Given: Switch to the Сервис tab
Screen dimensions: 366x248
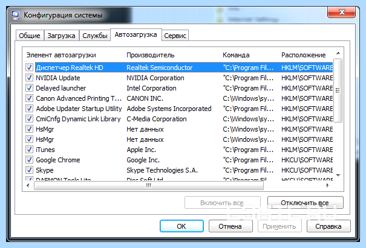Looking at the screenshot, I should (x=175, y=36).
